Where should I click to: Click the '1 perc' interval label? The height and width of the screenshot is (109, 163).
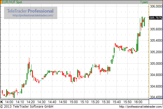tap(144, 2)
